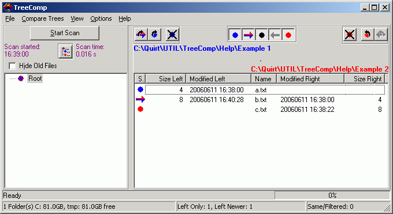The height and width of the screenshot is (214, 393).
Task: Click the tree options icon beside Scan time
Action: (x=65, y=51)
